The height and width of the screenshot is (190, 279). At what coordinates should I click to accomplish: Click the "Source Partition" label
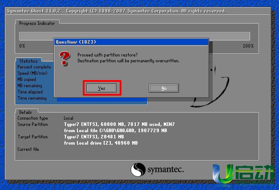click(32, 124)
